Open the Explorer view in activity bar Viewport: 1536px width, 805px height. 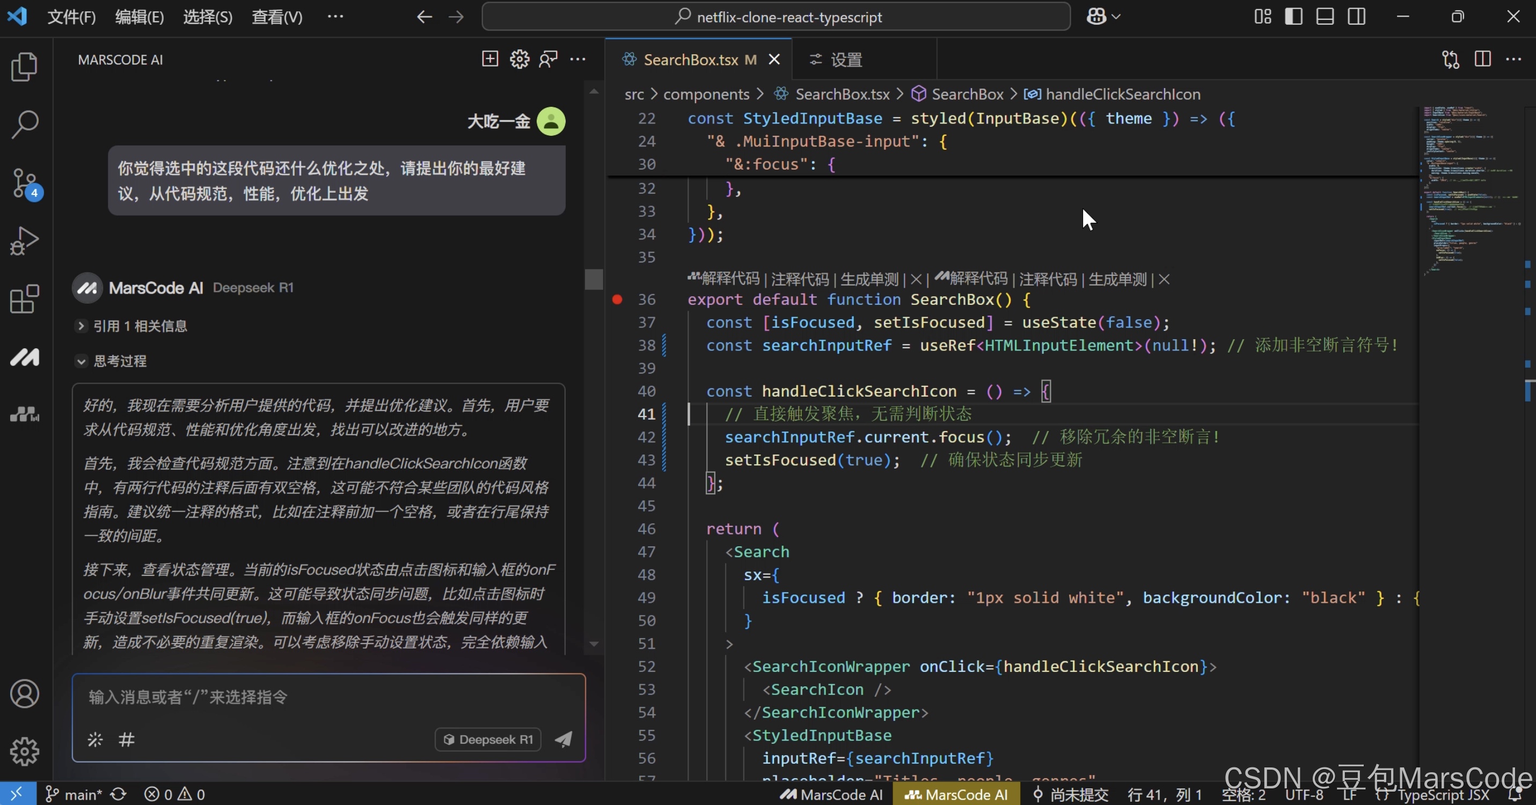pyautogui.click(x=25, y=66)
